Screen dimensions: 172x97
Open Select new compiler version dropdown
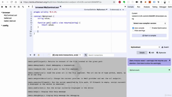149,23
